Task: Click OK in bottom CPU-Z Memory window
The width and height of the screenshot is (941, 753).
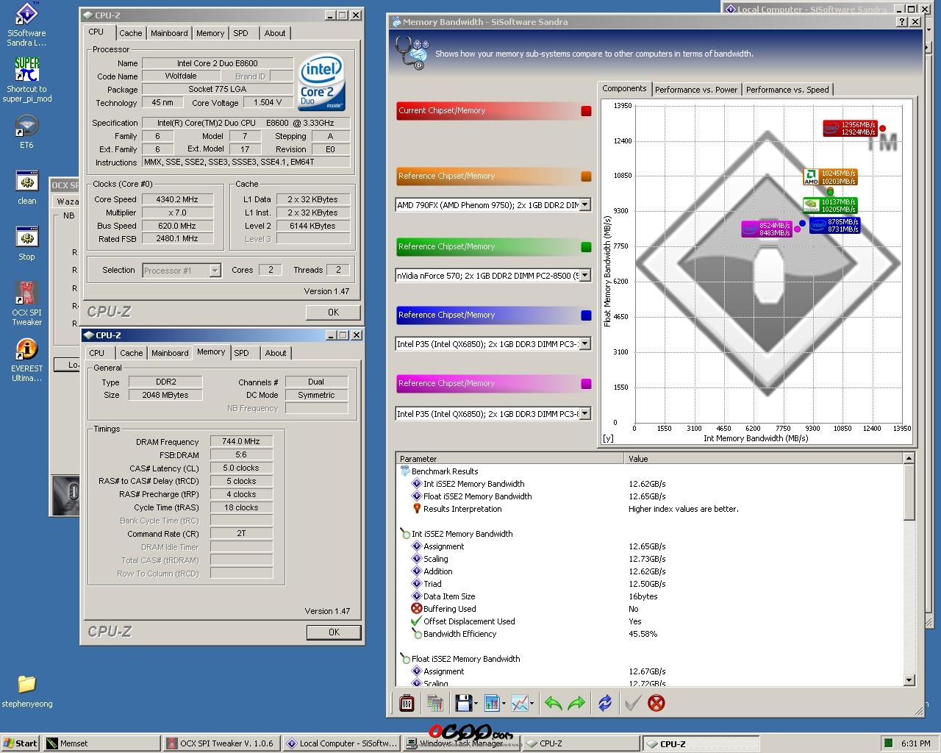Action: point(334,632)
